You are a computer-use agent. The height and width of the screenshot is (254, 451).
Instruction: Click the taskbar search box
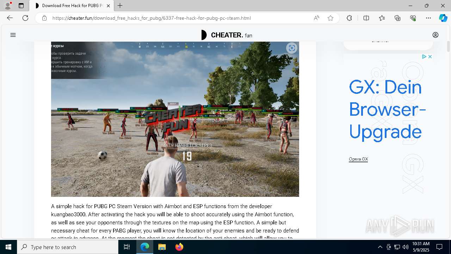point(68,247)
